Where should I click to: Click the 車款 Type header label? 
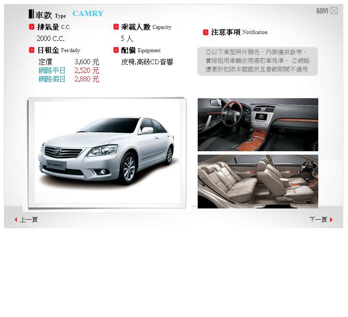point(47,14)
